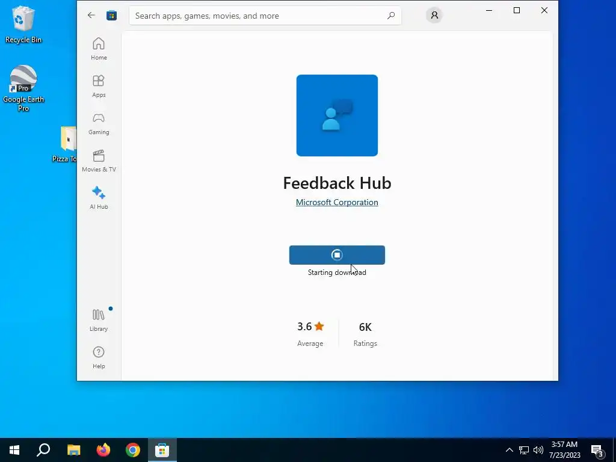Screen dimensions: 616x462
Task: Open Gaming section in sidebar
Action: [x=99, y=123]
